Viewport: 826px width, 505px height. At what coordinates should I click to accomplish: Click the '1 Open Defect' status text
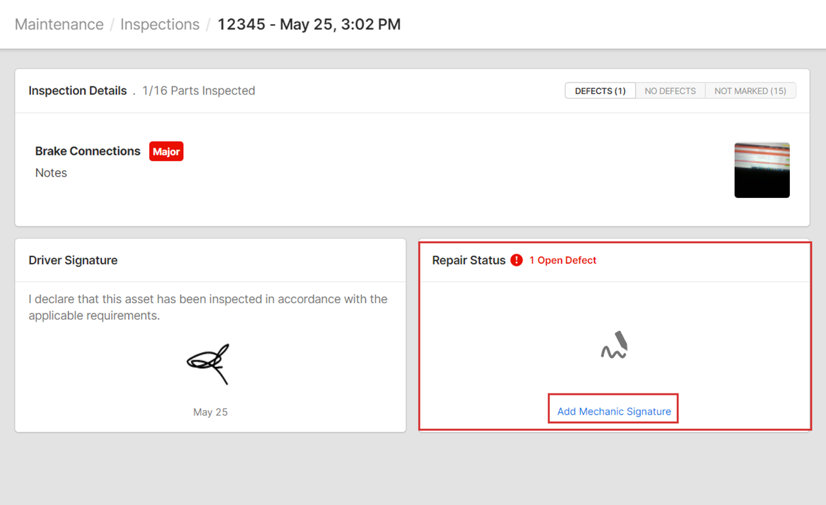pyautogui.click(x=563, y=261)
